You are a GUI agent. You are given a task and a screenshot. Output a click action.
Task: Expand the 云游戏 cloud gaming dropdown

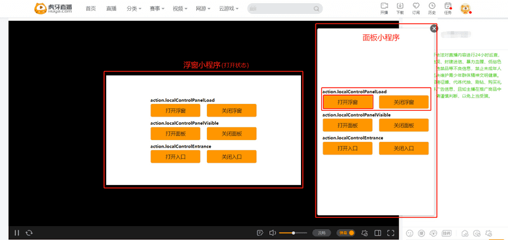click(229, 9)
